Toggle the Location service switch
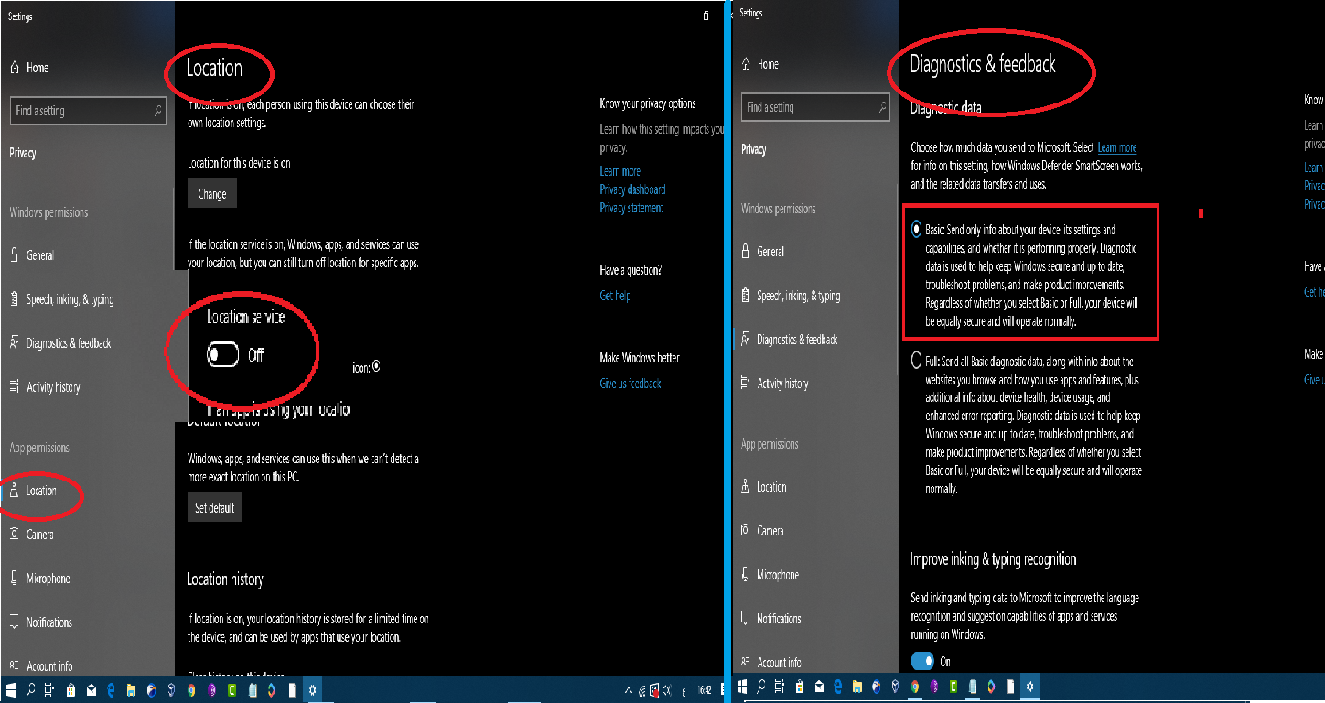 tap(223, 354)
